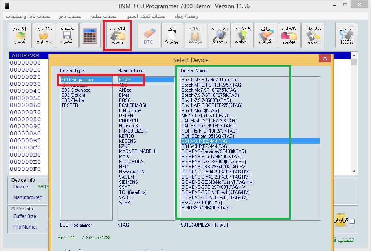Run the blank check (پاک بودن؟) icon
371x251 pixels.
tap(172, 35)
